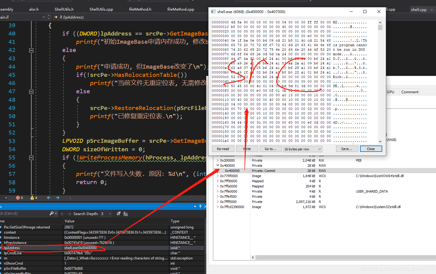This screenshot has height=274, width=436.
Task: Click the tab-format icon beside the pin-filter icon
Action: pyautogui.click(x=125, y=214)
